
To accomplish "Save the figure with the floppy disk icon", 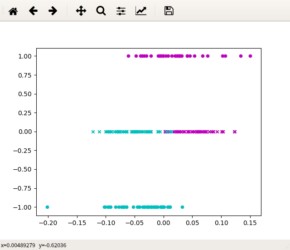I will click(x=169, y=11).
